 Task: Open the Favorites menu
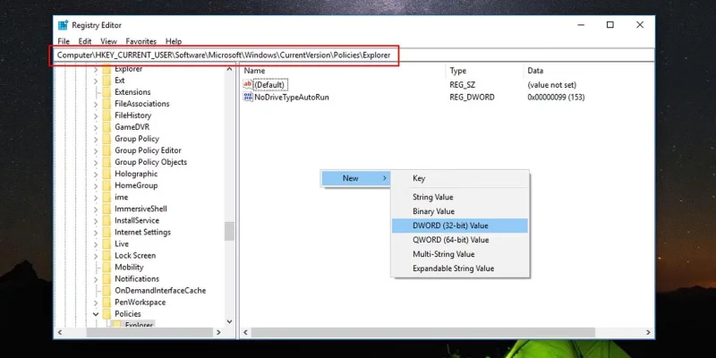coord(141,41)
